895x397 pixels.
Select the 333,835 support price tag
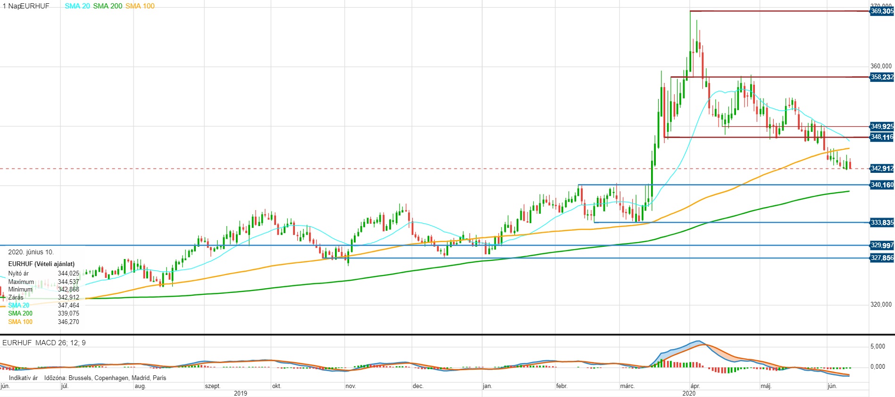coord(882,222)
